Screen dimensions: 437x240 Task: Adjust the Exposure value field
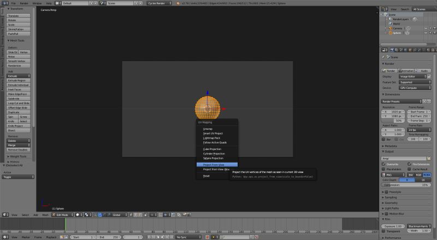click(393, 226)
